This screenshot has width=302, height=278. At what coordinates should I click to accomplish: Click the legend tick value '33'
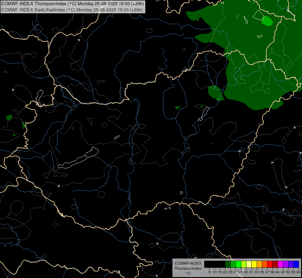(x=257, y=272)
